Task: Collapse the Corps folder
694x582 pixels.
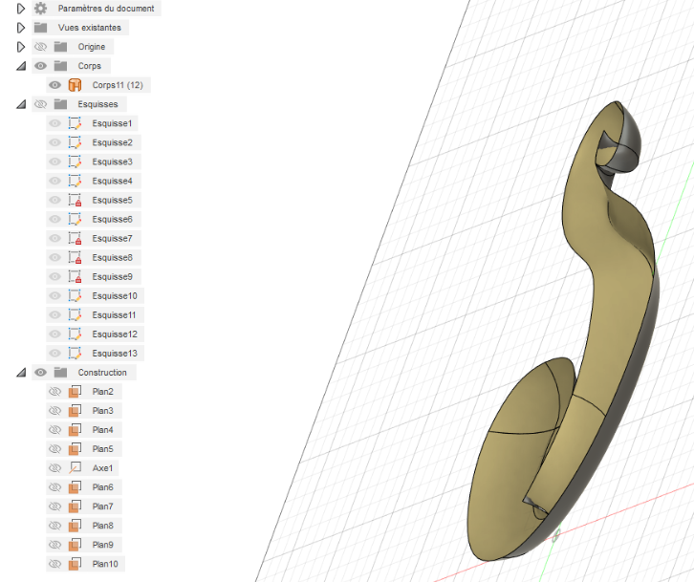Action: tap(21, 66)
